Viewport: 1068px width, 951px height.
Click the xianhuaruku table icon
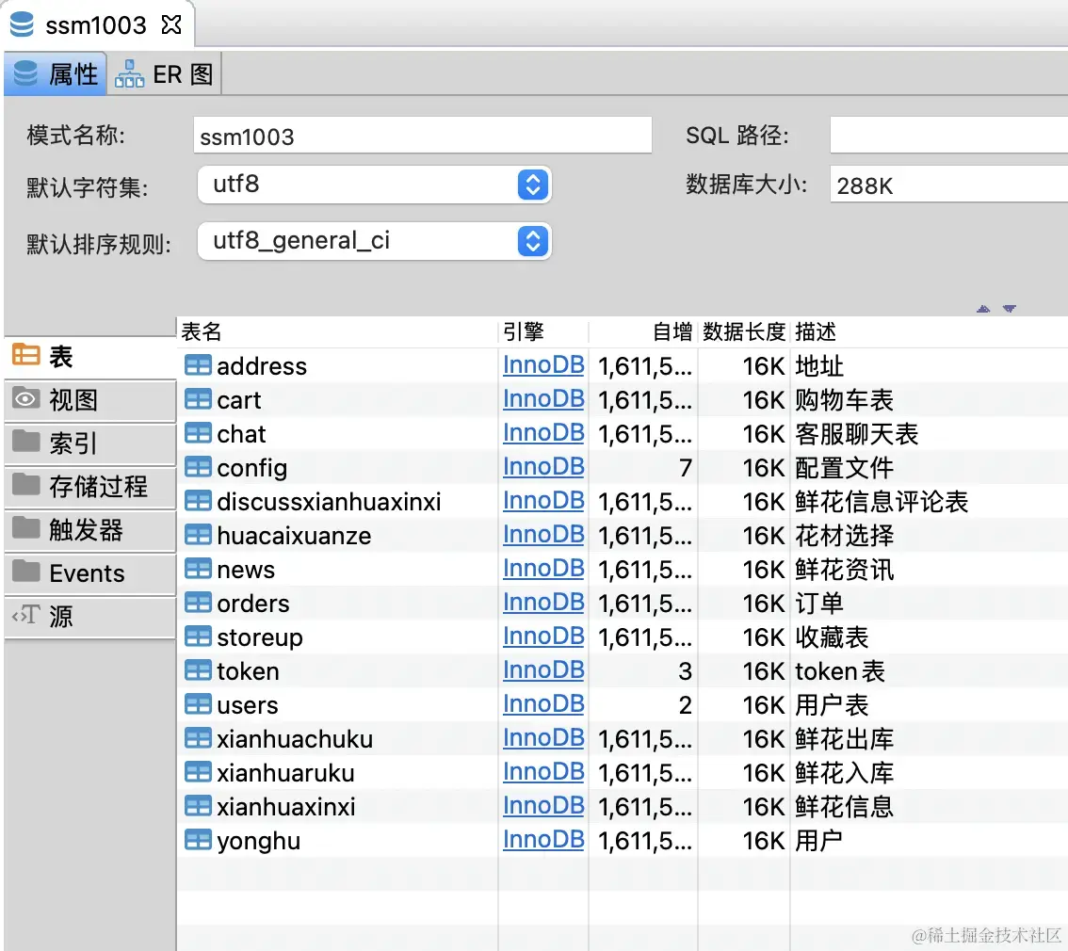point(198,773)
